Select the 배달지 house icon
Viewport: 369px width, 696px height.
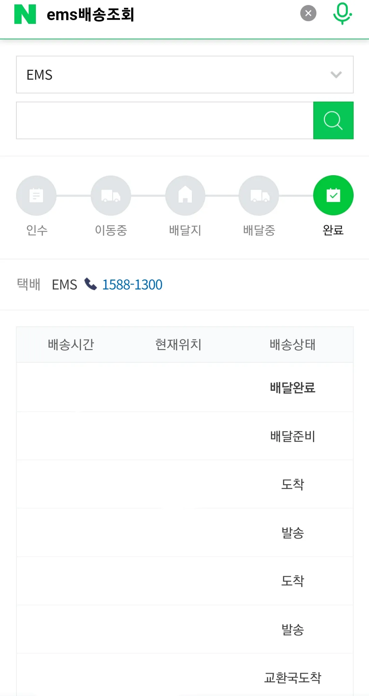pos(185,195)
